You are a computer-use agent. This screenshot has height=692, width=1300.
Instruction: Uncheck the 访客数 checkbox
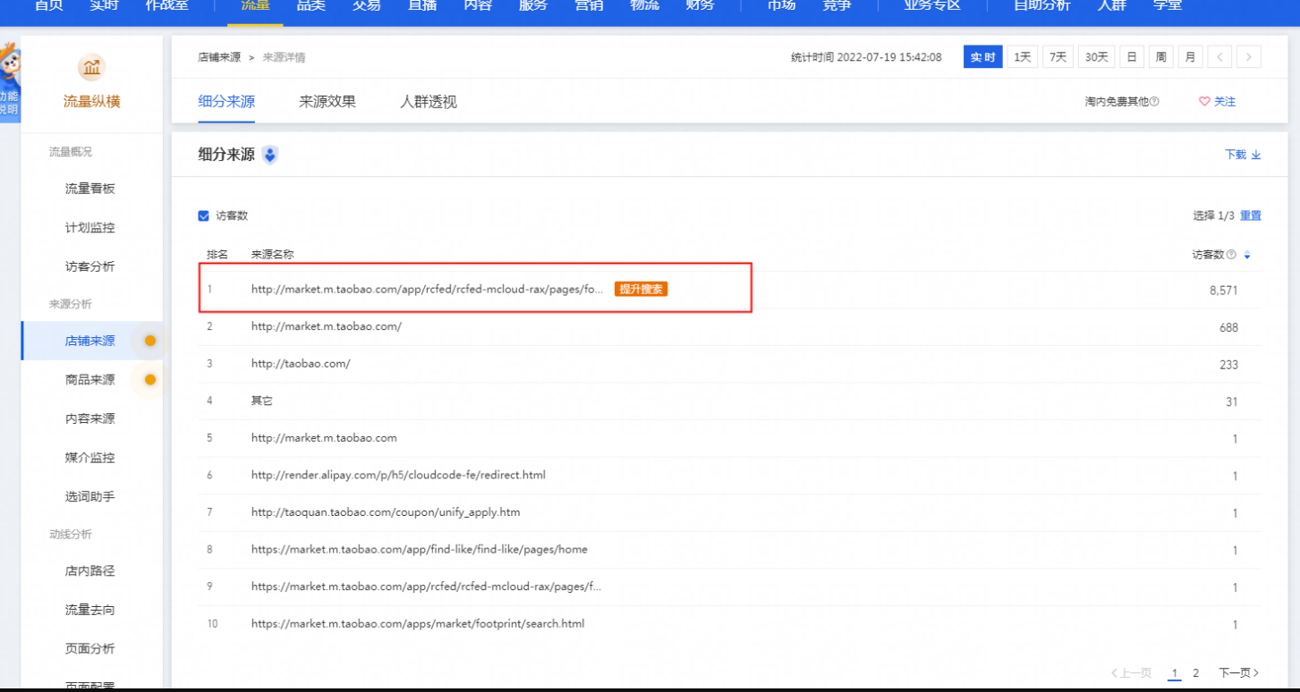(203, 215)
